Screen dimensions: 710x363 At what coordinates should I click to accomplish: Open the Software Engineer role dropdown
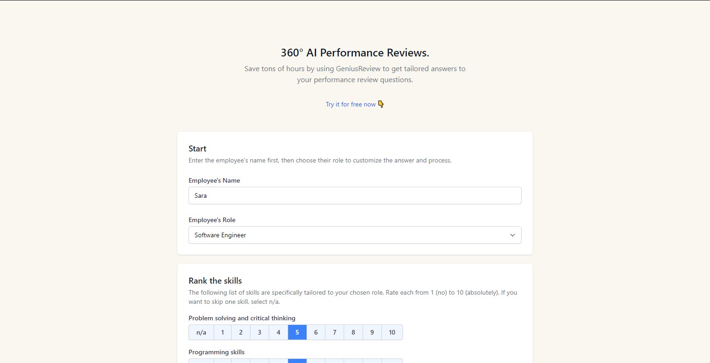tap(354, 235)
